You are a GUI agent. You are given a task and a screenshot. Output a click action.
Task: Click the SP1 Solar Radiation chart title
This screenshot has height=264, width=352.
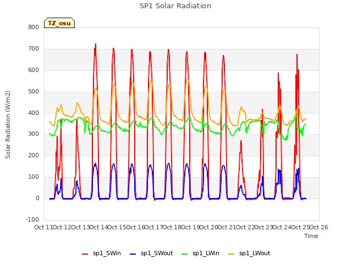tap(175, 6)
